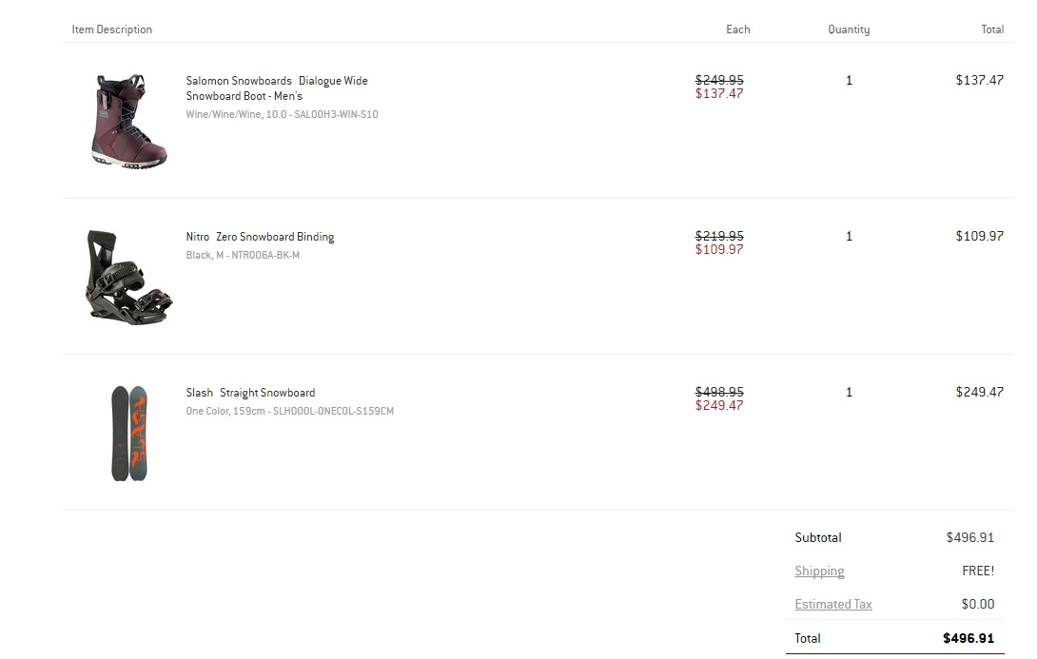1037x659 pixels.
Task: Open the Shipping details link
Action: pos(819,572)
